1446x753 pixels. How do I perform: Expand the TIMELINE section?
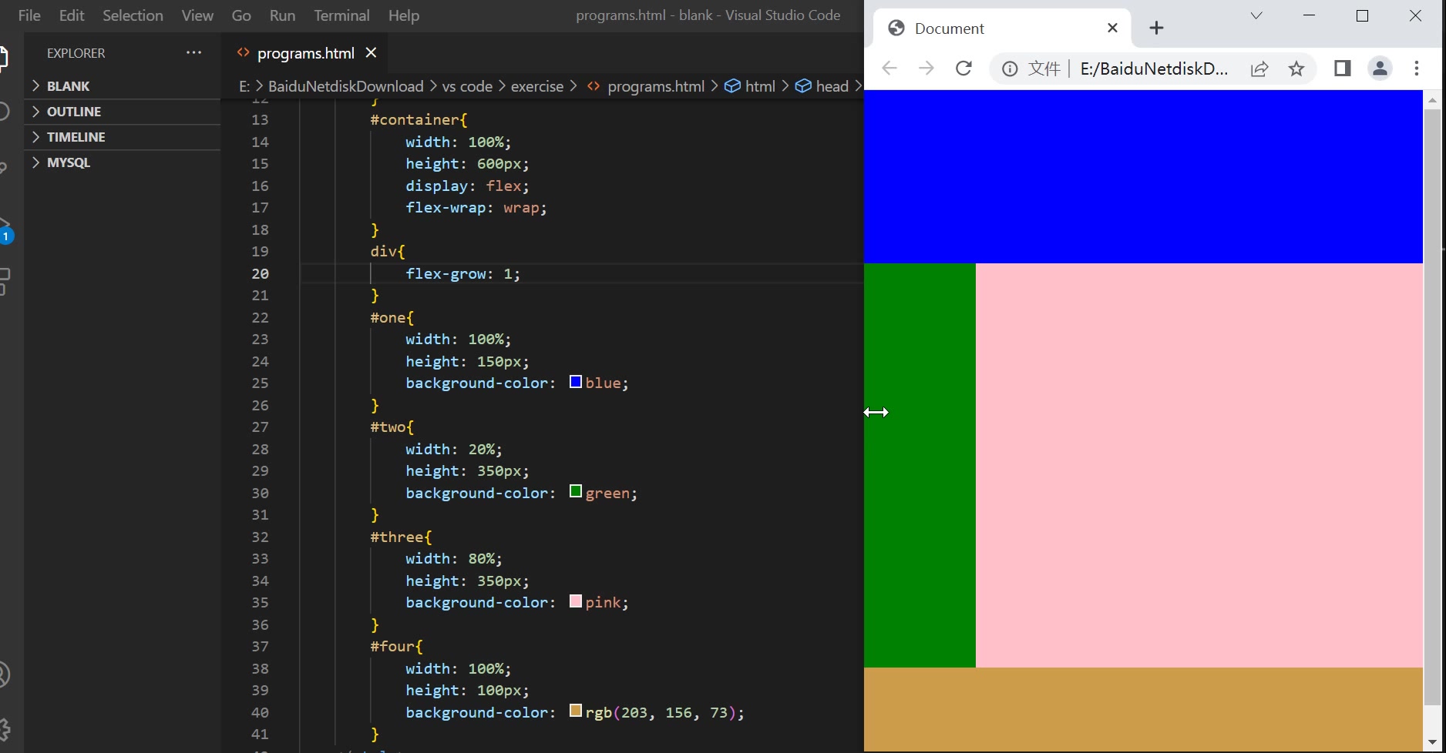click(76, 137)
